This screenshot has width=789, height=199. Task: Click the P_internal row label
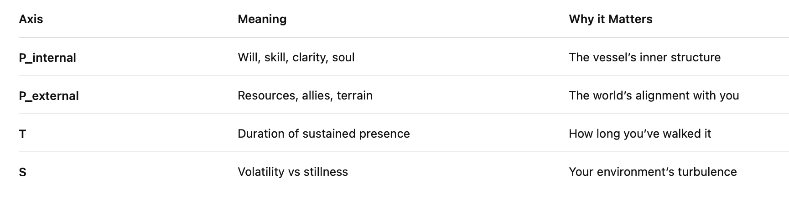[x=47, y=58]
